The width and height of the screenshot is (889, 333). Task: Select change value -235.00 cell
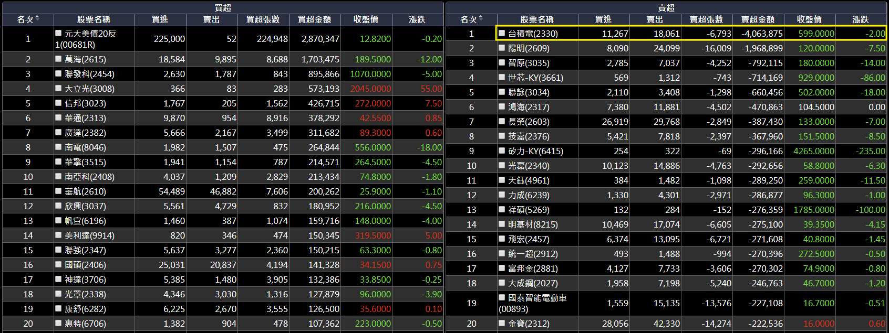coord(861,151)
